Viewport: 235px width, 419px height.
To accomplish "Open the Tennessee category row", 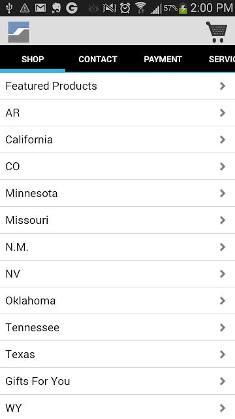I will click(117, 327).
